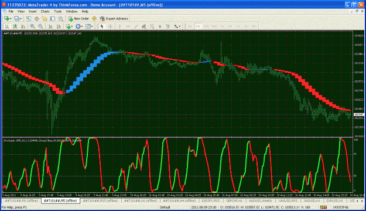Switch to candlestick chart style
Image resolution: width=366 pixels, height=211 pixels.
coord(15,26)
